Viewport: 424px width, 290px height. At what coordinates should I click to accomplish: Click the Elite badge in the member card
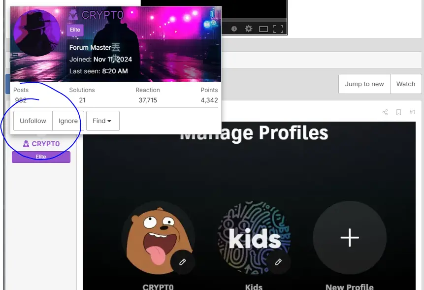[75, 30]
